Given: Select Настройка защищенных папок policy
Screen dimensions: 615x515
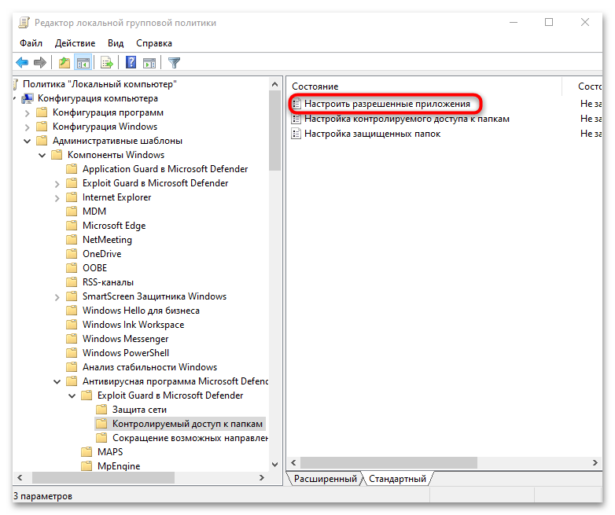Looking at the screenshot, I should click(372, 134).
